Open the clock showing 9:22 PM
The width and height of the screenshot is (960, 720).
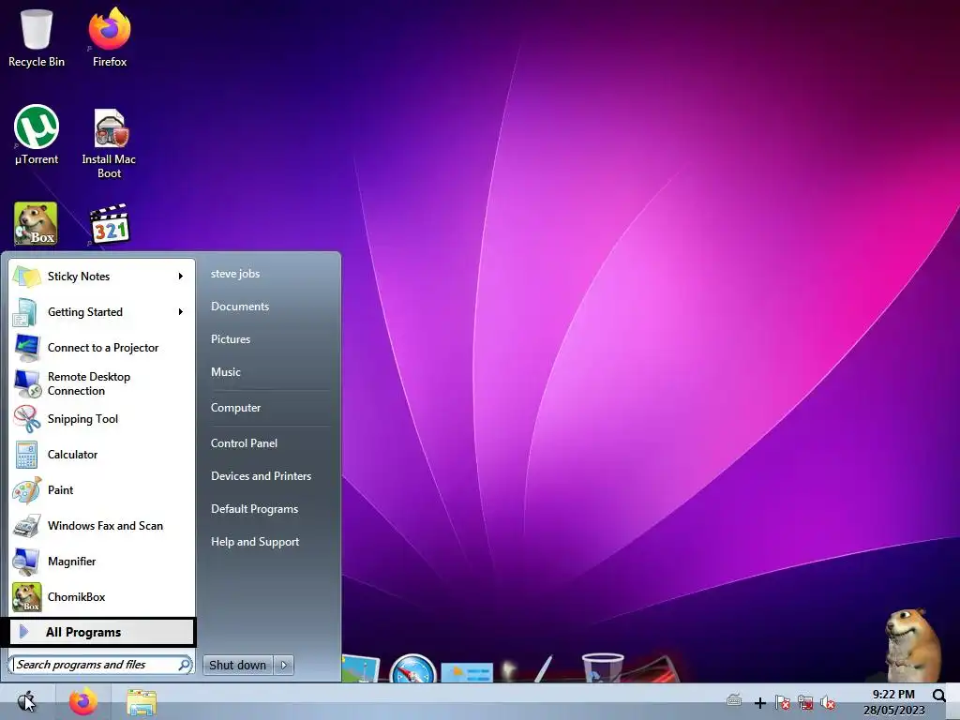click(893, 701)
